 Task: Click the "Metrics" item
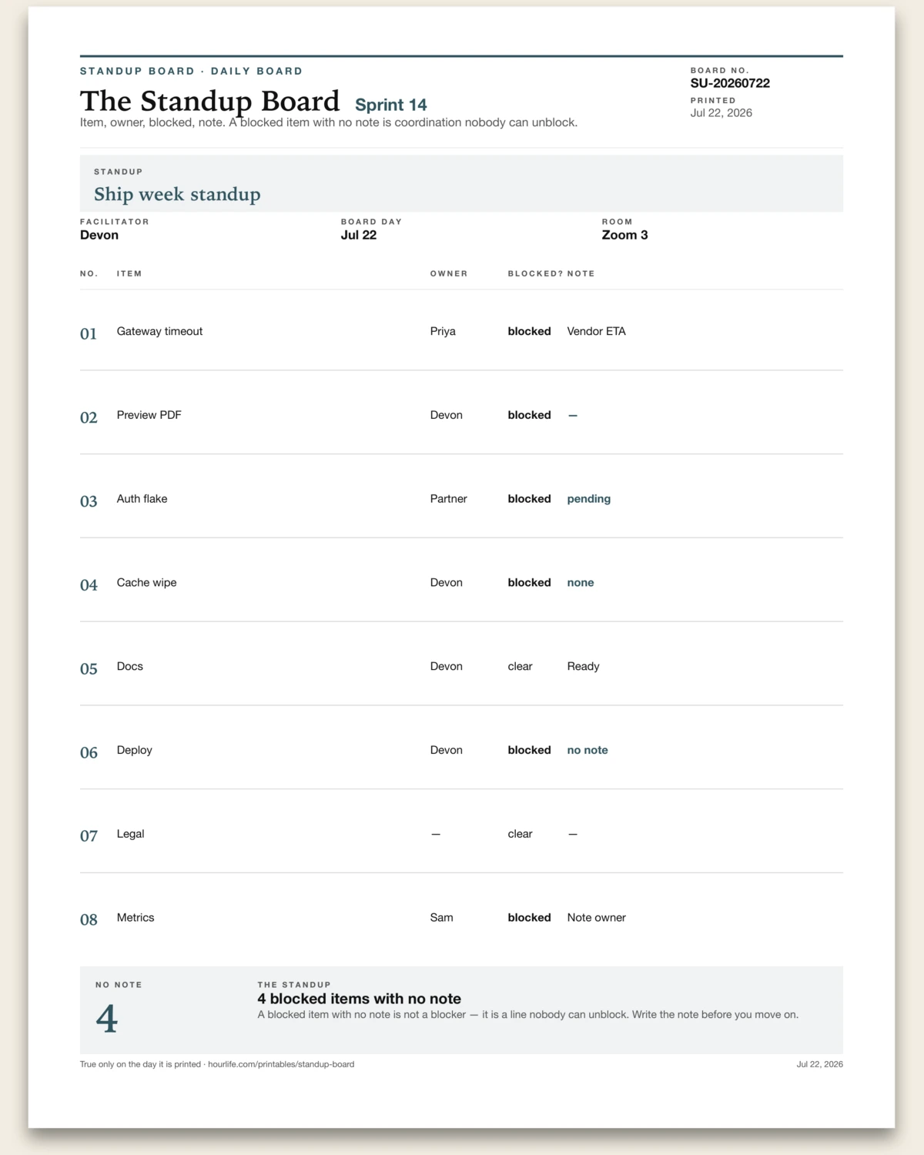pos(136,918)
